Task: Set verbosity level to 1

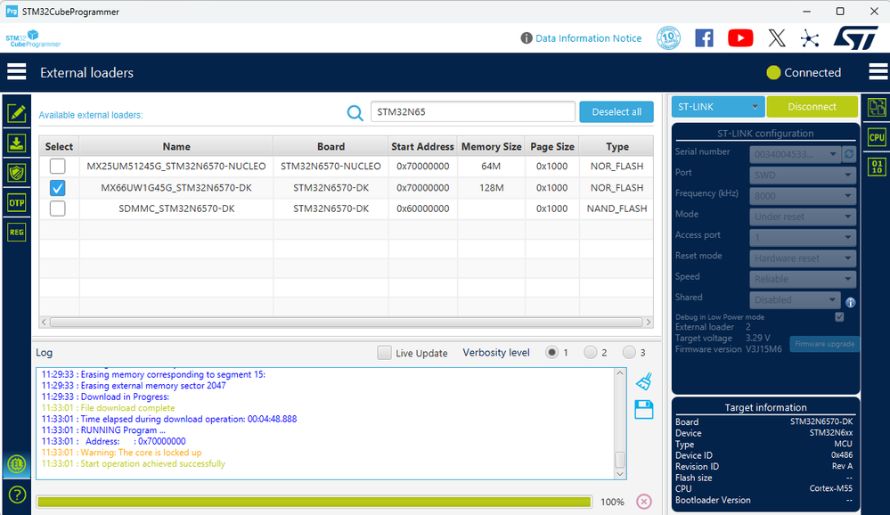Action: [x=551, y=353]
